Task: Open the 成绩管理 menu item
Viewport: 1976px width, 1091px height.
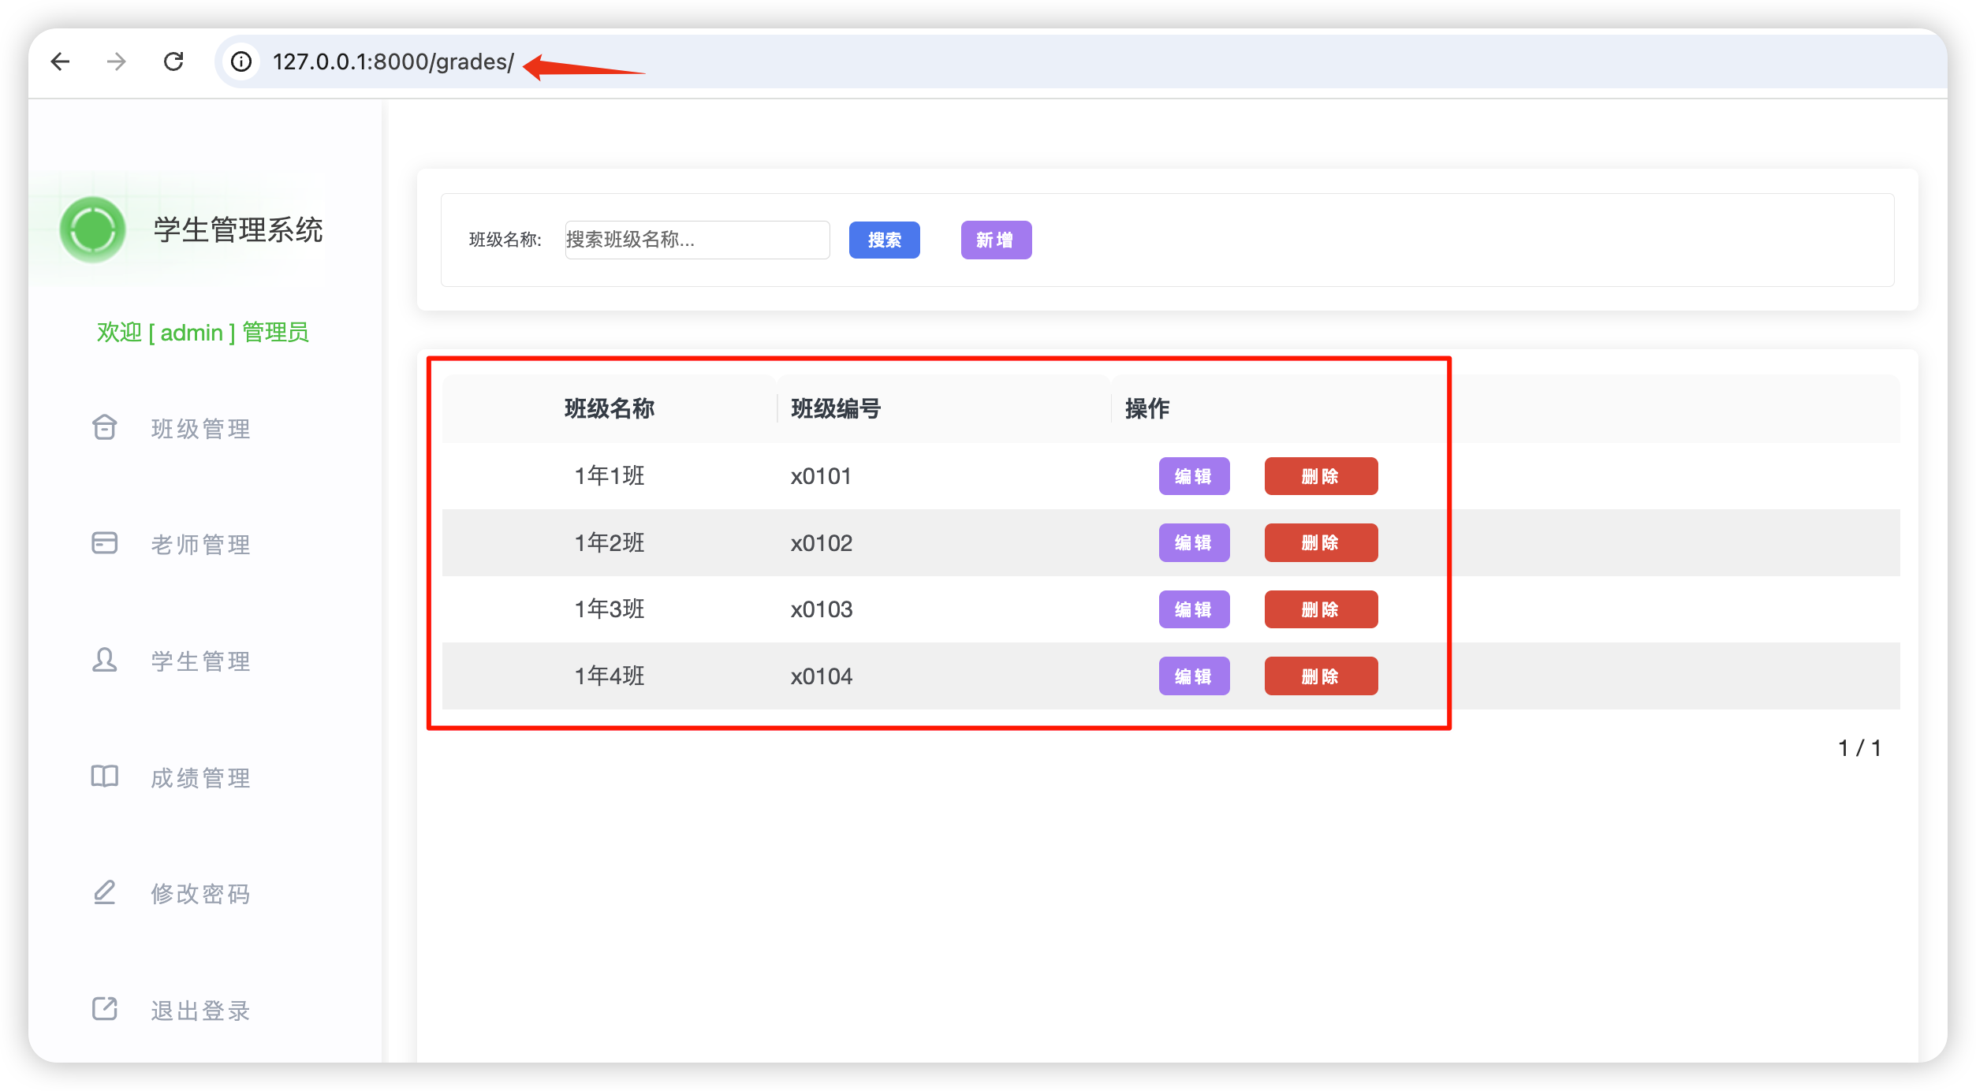Action: [200, 778]
